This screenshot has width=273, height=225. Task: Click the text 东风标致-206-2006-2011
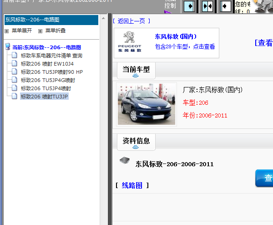(x=174, y=164)
